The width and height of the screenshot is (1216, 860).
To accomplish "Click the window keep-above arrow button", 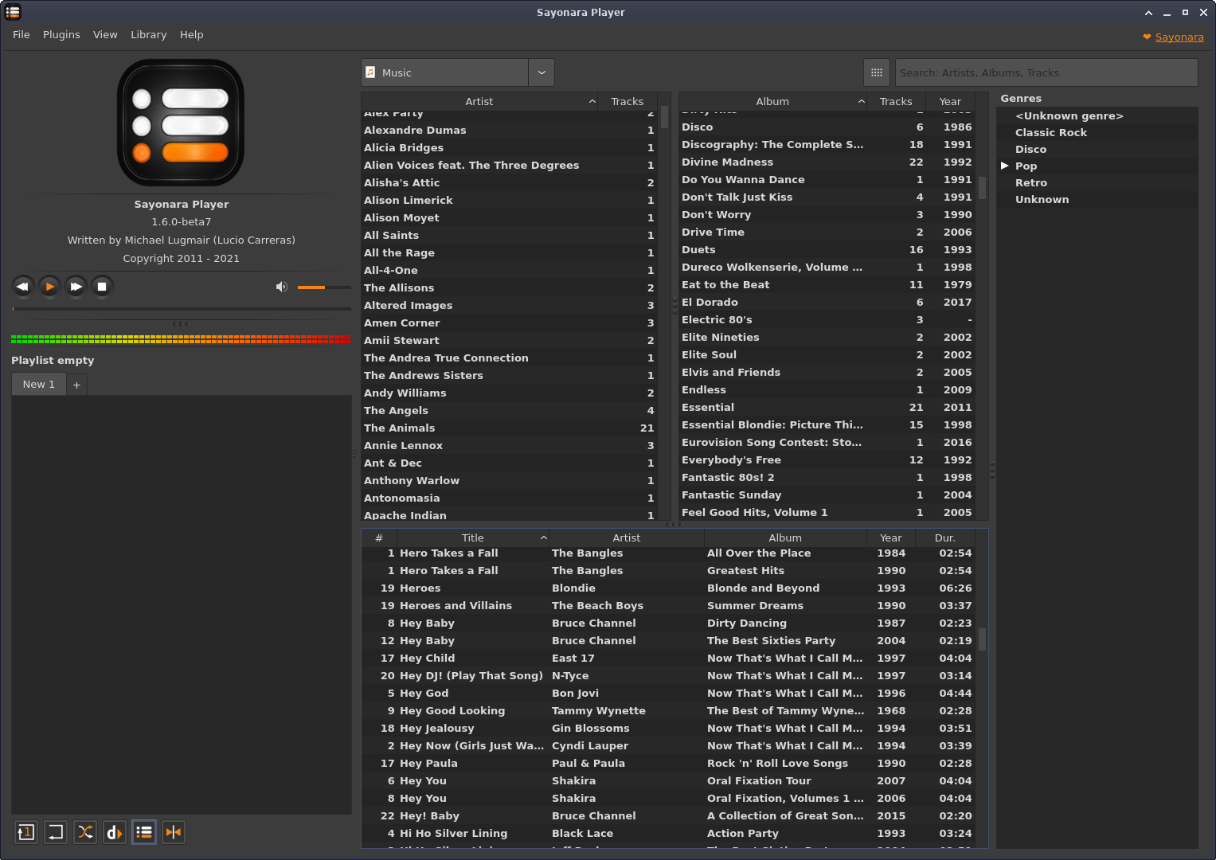I will click(x=1148, y=13).
